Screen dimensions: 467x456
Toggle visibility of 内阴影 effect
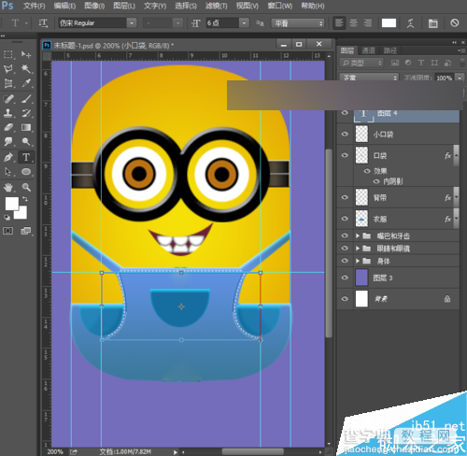[x=376, y=181]
